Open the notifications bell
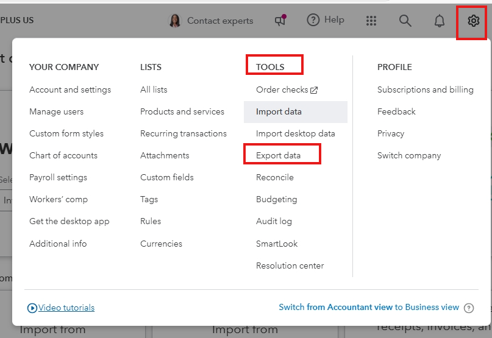The width and height of the screenshot is (492, 338). coord(439,21)
